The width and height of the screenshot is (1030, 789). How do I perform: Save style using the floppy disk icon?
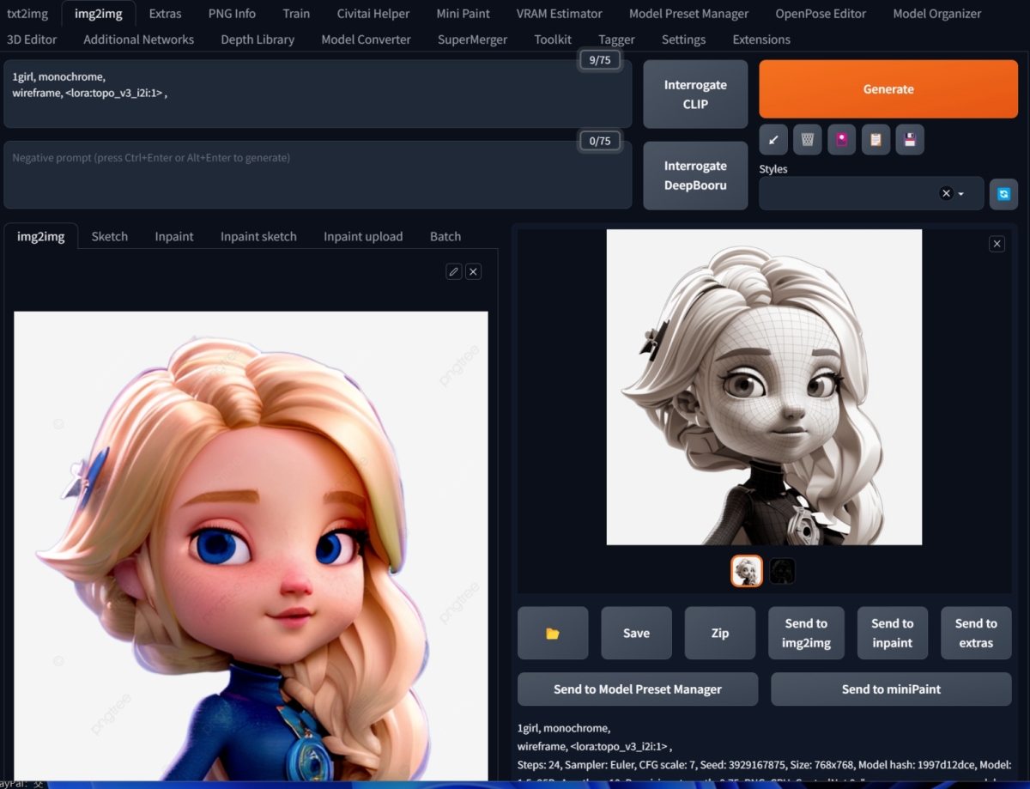pos(910,139)
